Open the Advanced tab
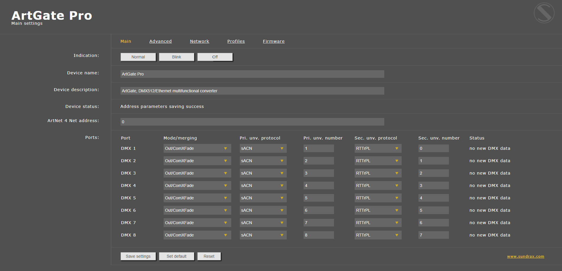Image resolution: width=562 pixels, height=271 pixels. [x=160, y=41]
